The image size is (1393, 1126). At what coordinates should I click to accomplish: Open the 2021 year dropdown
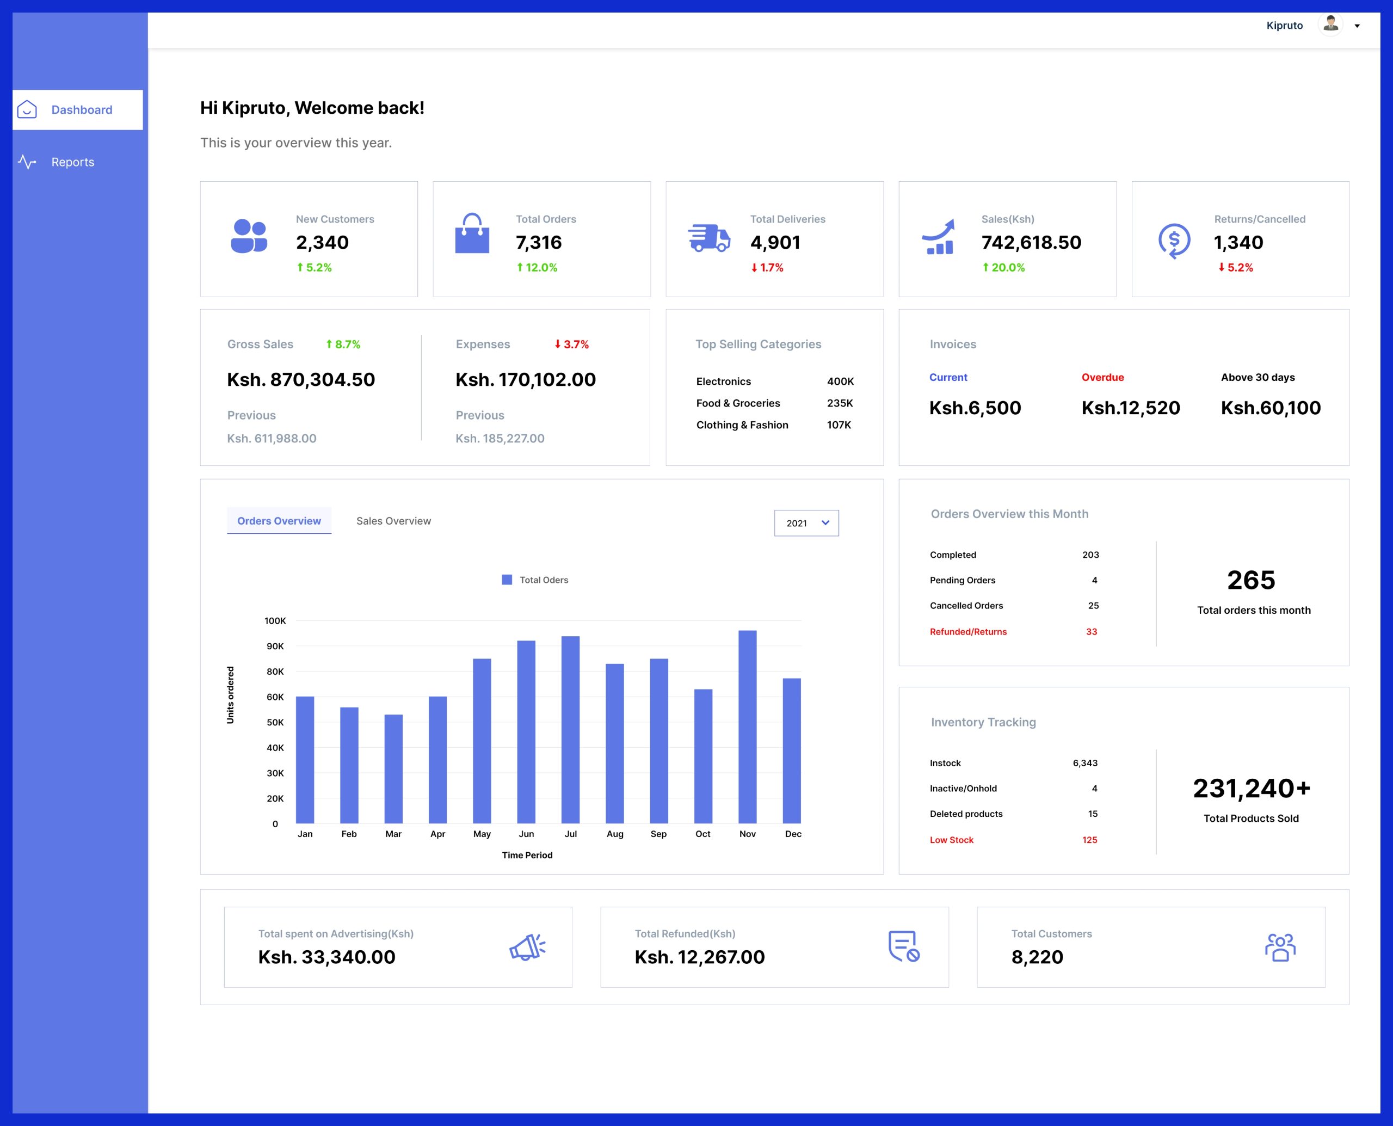(x=806, y=523)
